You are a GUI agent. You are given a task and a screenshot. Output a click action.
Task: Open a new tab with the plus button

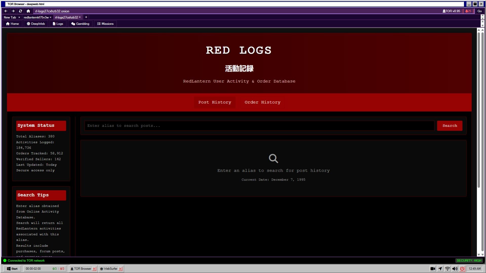tap(86, 17)
